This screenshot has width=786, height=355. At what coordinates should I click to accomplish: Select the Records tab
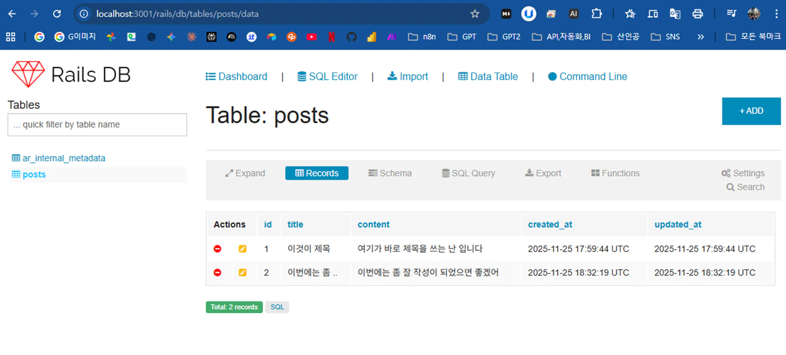click(x=317, y=173)
